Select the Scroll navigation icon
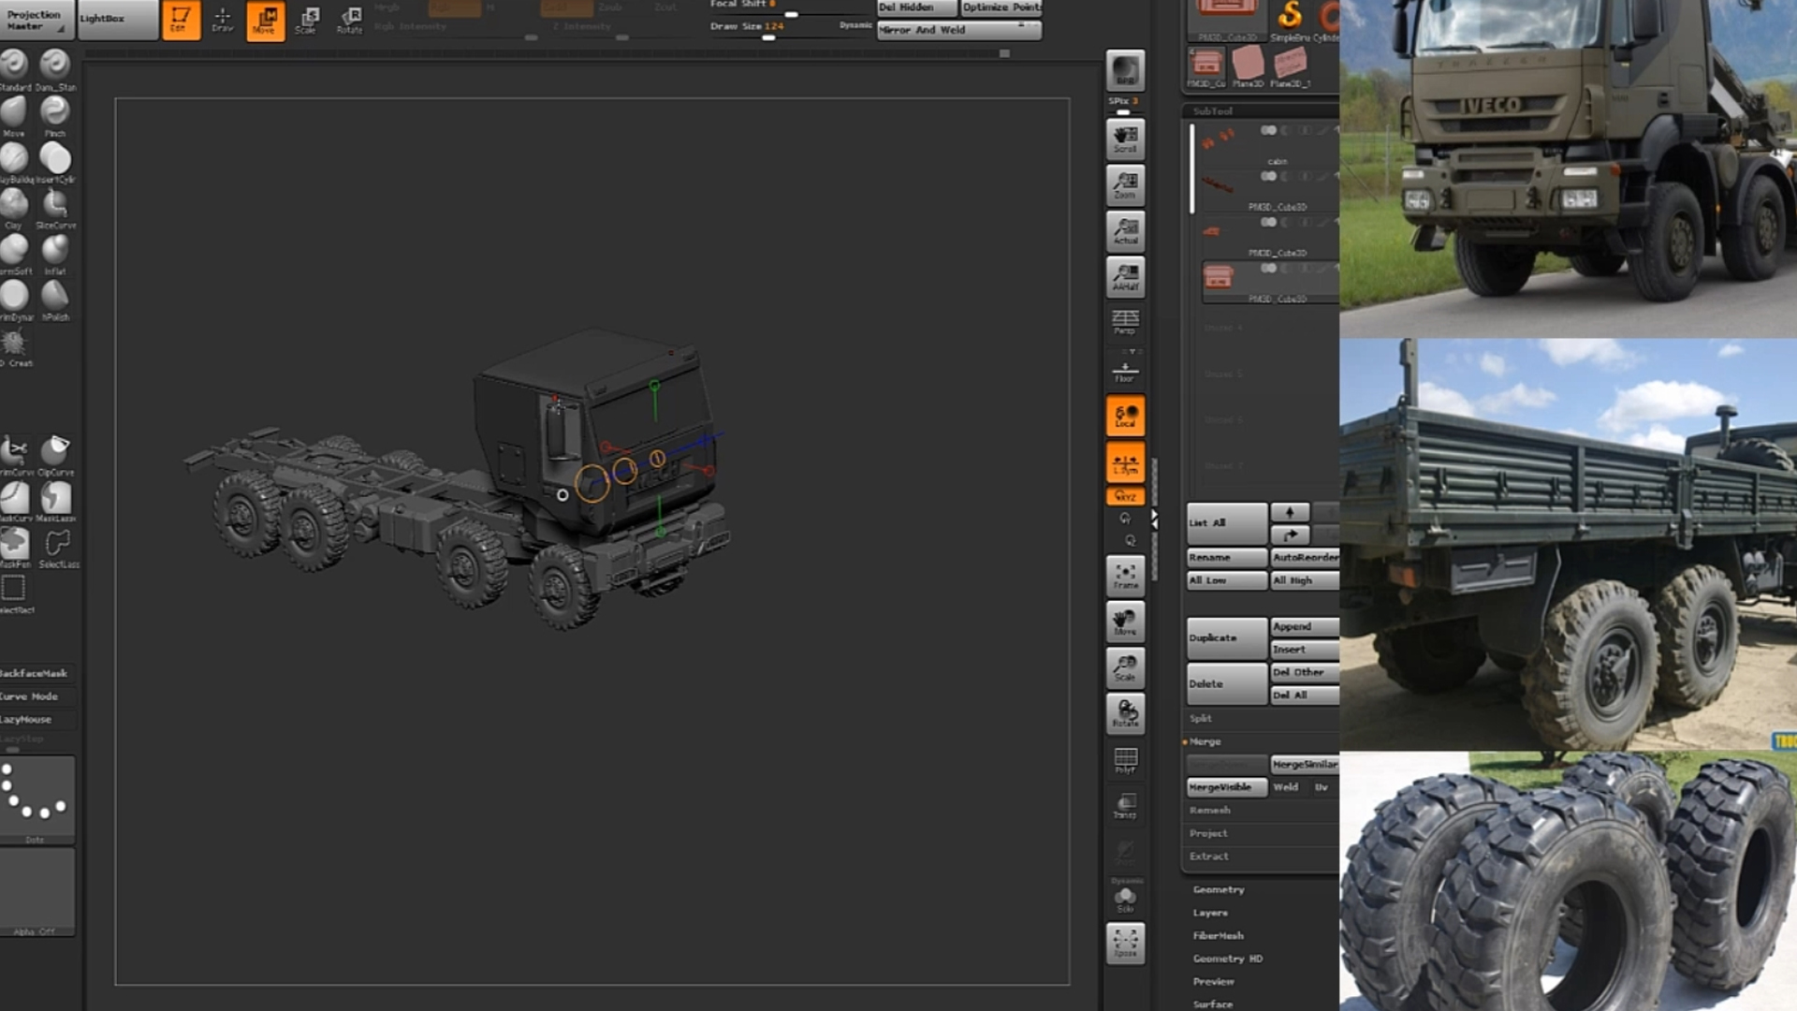Screen dimensions: 1797x1011 click(1125, 139)
